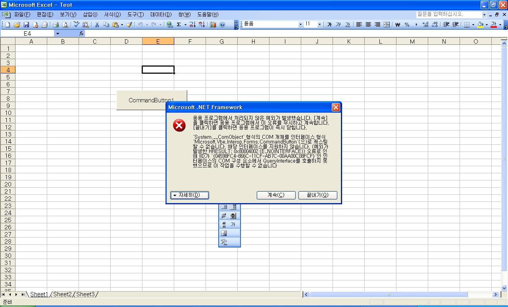The width and height of the screenshot is (508, 307).
Task: Click the yellow fill color bucket
Action: click(x=480, y=25)
